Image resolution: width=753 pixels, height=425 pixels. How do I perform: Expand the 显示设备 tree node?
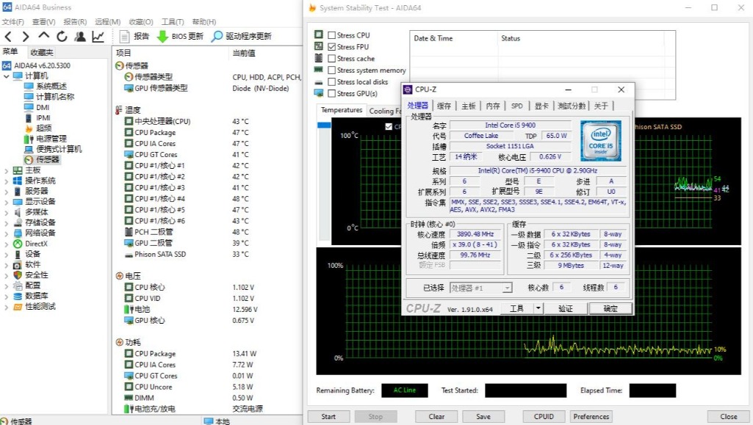6,202
